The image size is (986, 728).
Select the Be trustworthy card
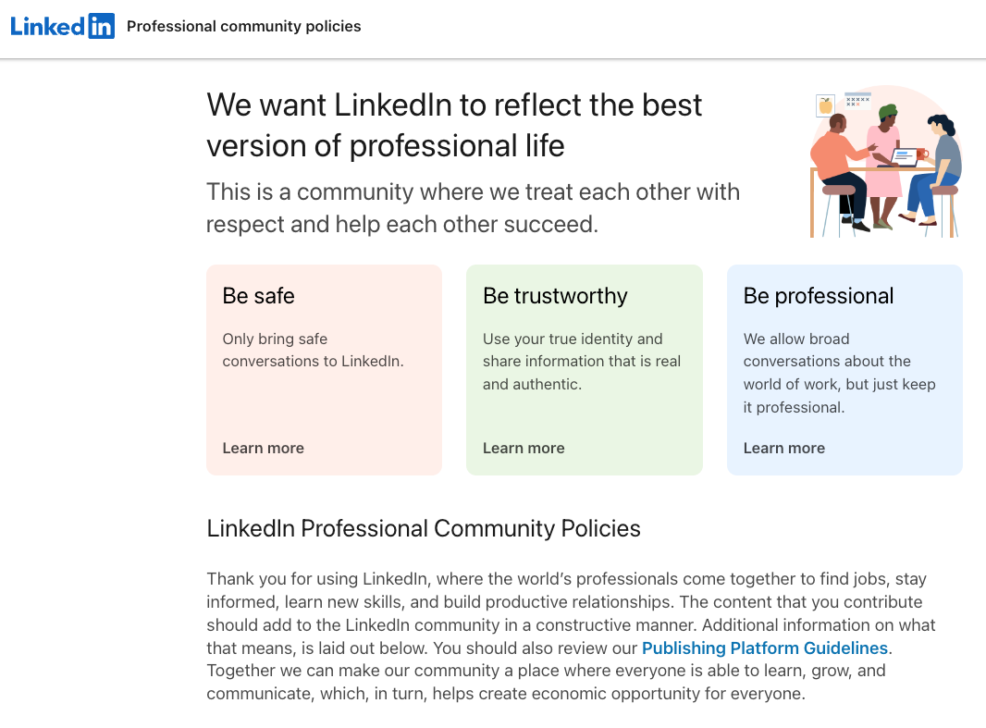(x=584, y=370)
